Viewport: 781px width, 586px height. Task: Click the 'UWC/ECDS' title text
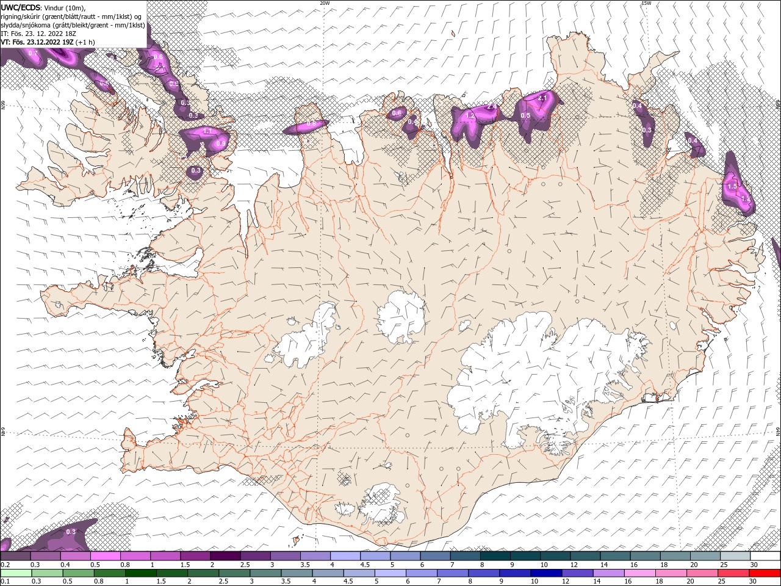pyautogui.click(x=21, y=7)
